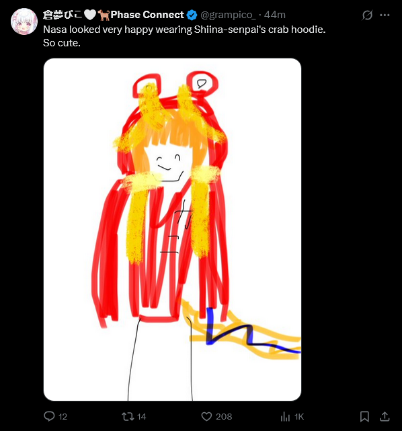Click the dog emoji in display name

(x=104, y=15)
